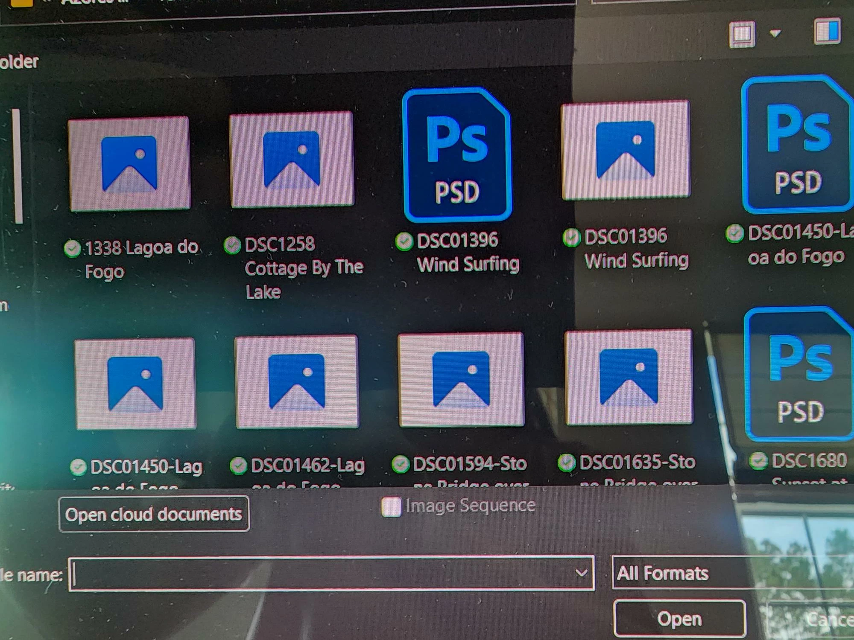Click the DSC01594-Stone Bridge image icon
Screen dimensions: 854x640
click(x=461, y=379)
